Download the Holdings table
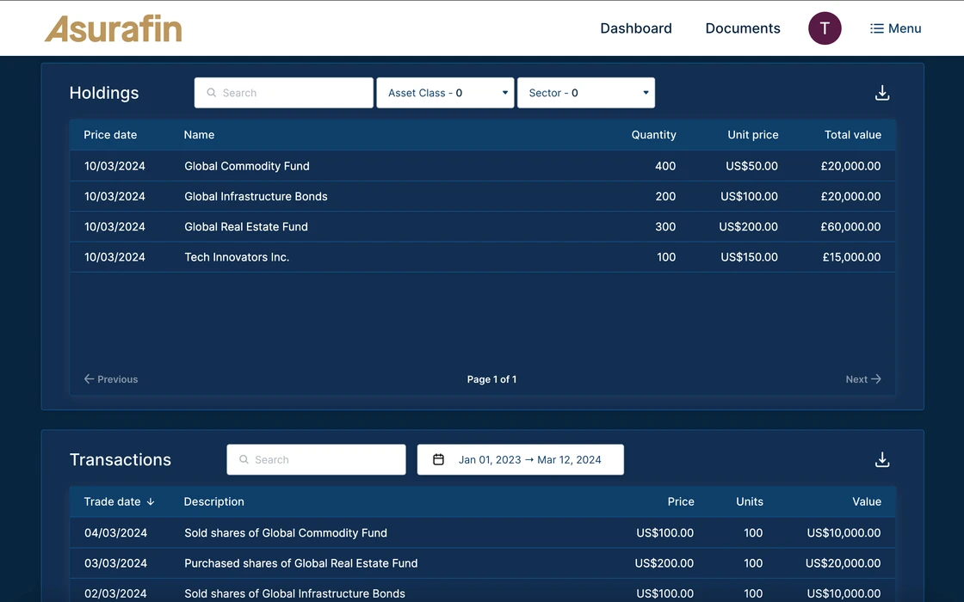Image resolution: width=964 pixels, height=602 pixels. click(x=882, y=93)
